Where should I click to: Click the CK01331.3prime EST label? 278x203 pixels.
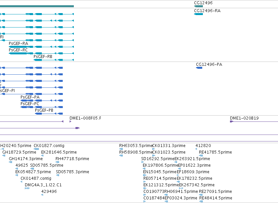pyautogui.click(x=169, y=146)
